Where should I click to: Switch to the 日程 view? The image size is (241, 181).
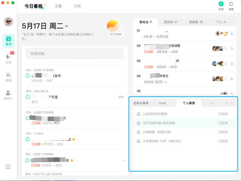77,6
